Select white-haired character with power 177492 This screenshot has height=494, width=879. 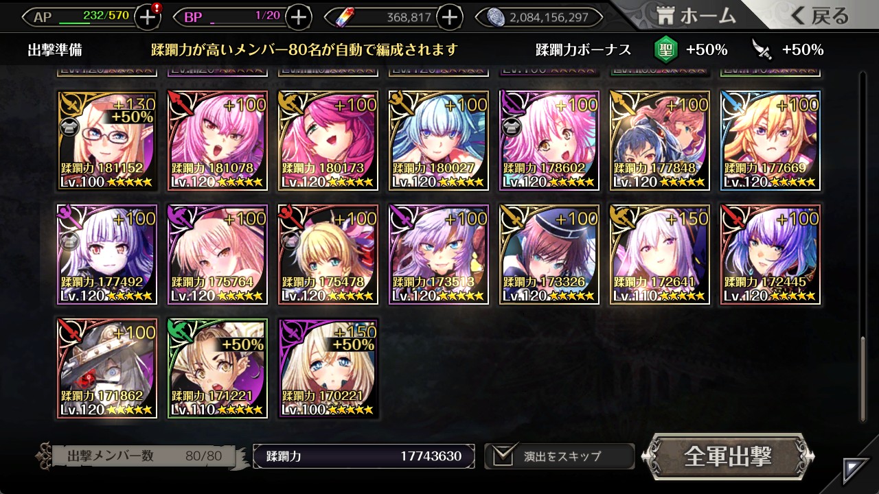tap(107, 255)
